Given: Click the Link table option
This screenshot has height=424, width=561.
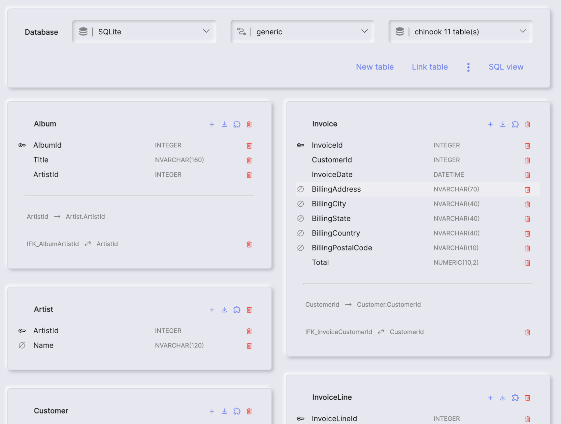Looking at the screenshot, I should point(430,67).
